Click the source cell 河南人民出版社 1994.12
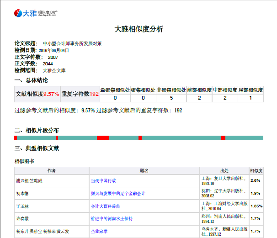This screenshot has height=238, width=277. tap(224, 219)
